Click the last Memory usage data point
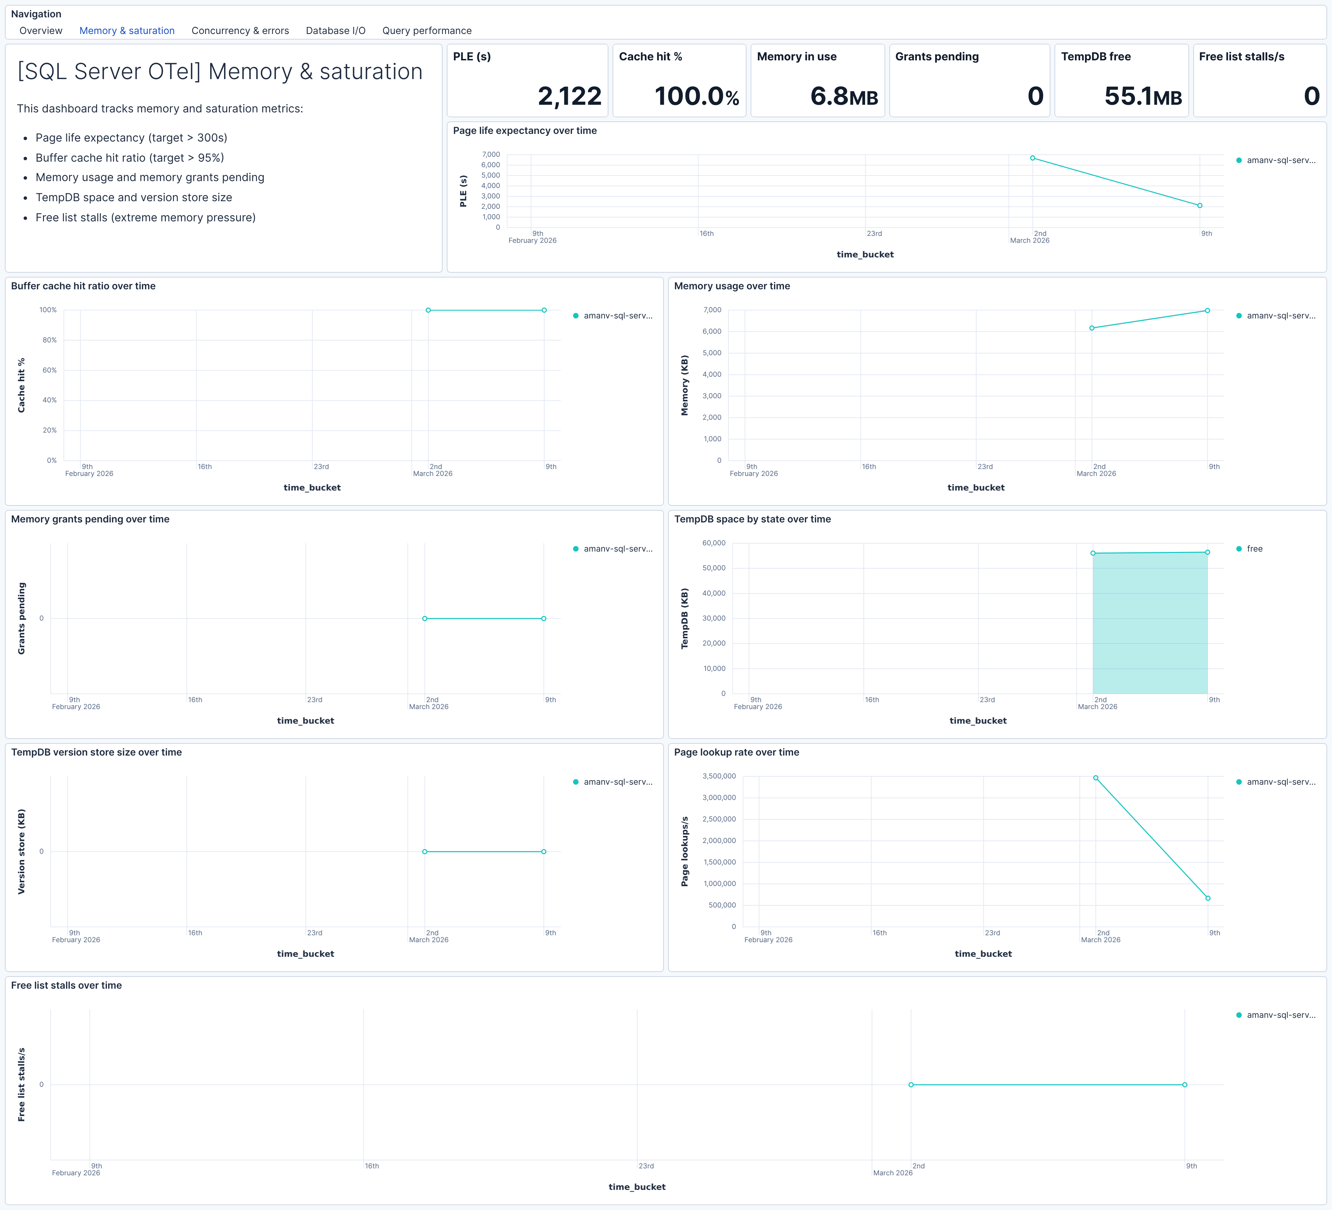1332x1210 pixels. [1207, 310]
